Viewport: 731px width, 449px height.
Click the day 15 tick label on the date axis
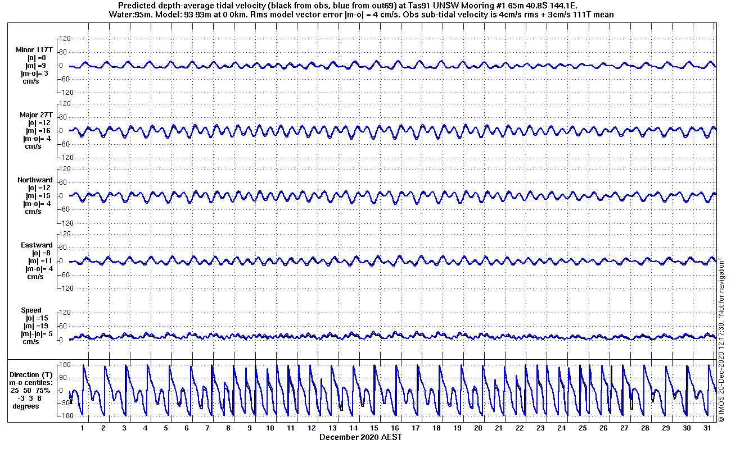click(374, 428)
